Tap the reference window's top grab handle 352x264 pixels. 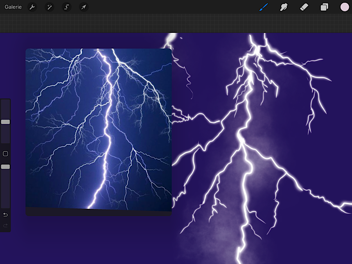coord(99,50)
